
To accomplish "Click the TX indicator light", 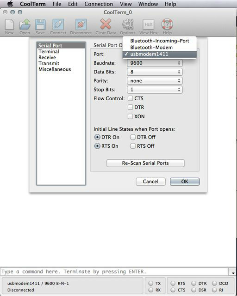I will (151, 283).
